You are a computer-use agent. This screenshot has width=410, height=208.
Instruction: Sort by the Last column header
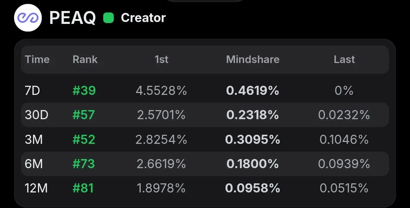tap(344, 59)
